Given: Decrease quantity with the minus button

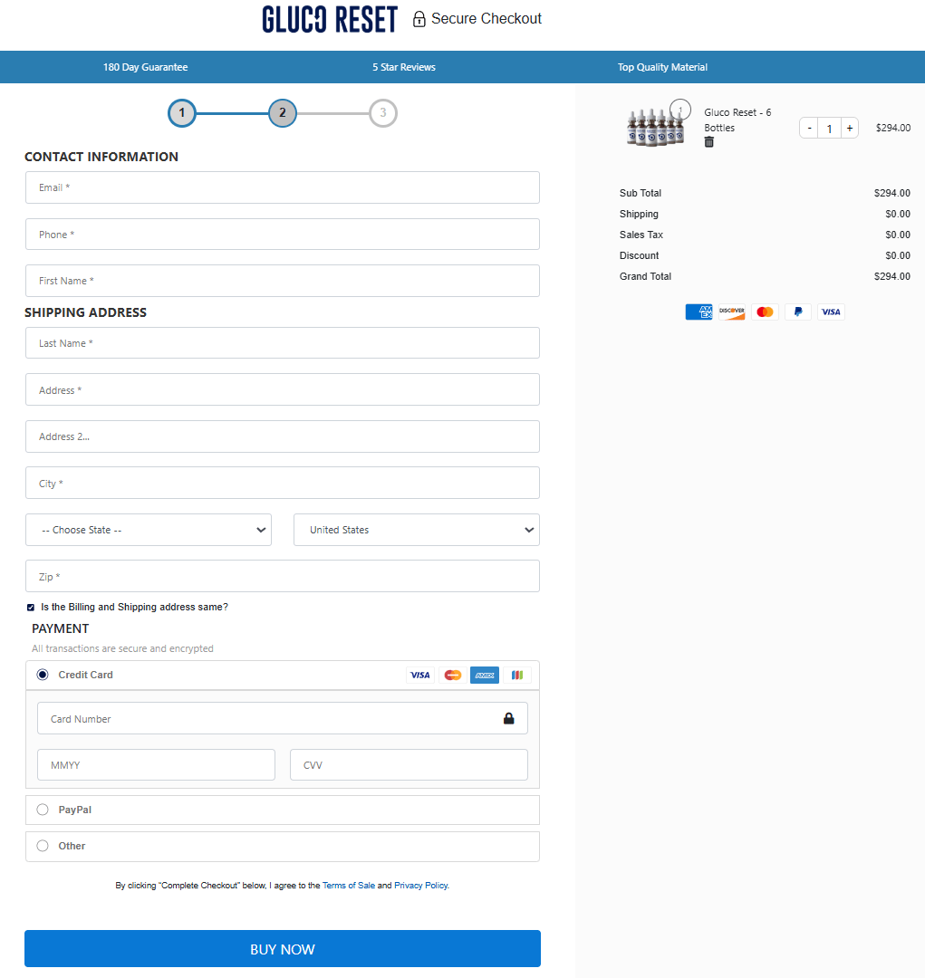Looking at the screenshot, I should (x=809, y=129).
